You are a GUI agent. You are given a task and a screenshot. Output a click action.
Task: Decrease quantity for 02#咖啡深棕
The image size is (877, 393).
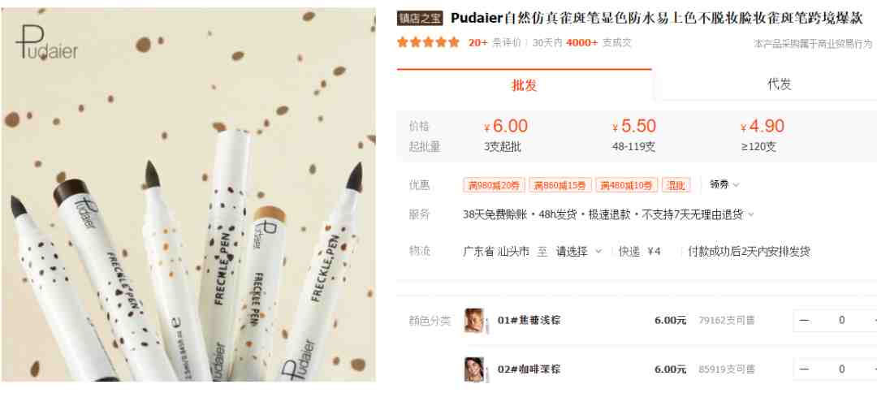click(804, 369)
